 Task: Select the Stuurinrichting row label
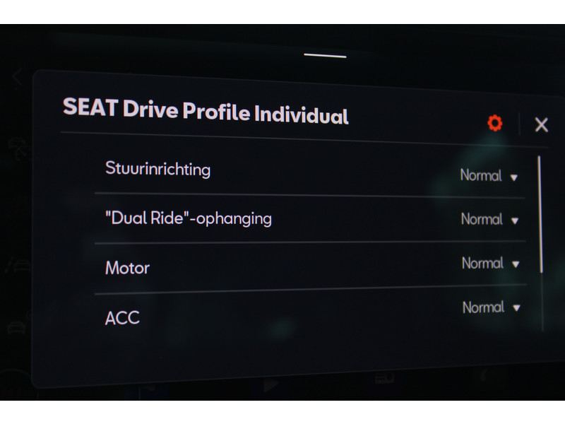click(x=157, y=168)
